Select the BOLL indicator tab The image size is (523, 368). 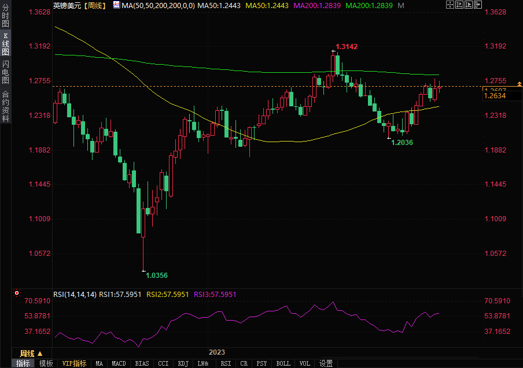(x=283, y=363)
